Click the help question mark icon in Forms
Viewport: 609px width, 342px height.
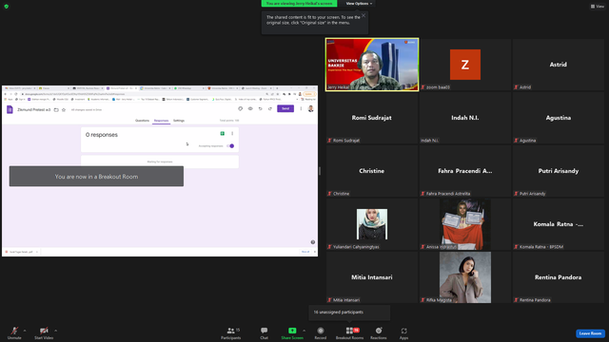313,242
